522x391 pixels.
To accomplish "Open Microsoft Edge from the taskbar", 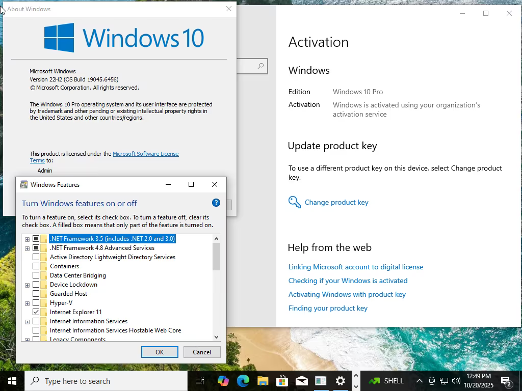I will (243, 381).
